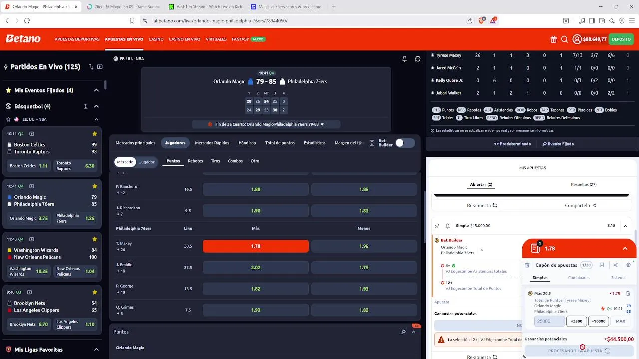Add +10000 to the stake

pyautogui.click(x=598, y=321)
